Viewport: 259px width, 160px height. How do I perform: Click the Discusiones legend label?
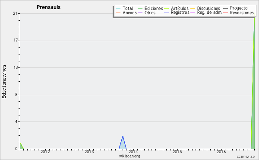208,8
